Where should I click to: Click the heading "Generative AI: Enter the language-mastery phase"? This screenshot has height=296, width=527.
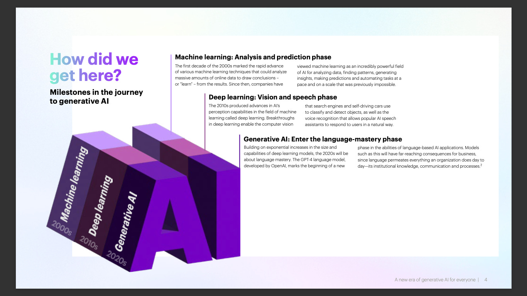click(323, 139)
